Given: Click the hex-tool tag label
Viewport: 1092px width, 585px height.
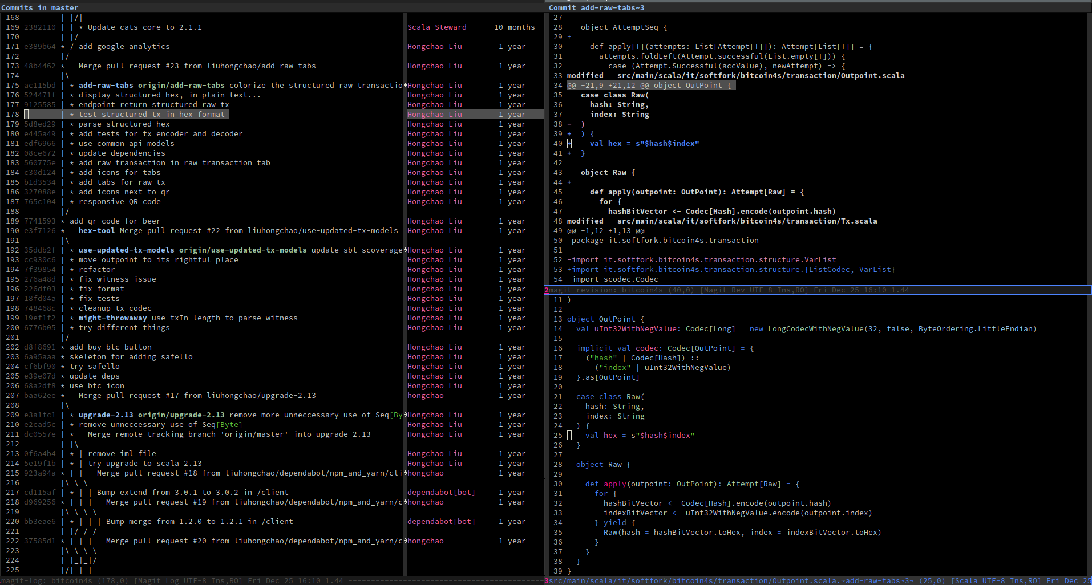Looking at the screenshot, I should (x=96, y=231).
